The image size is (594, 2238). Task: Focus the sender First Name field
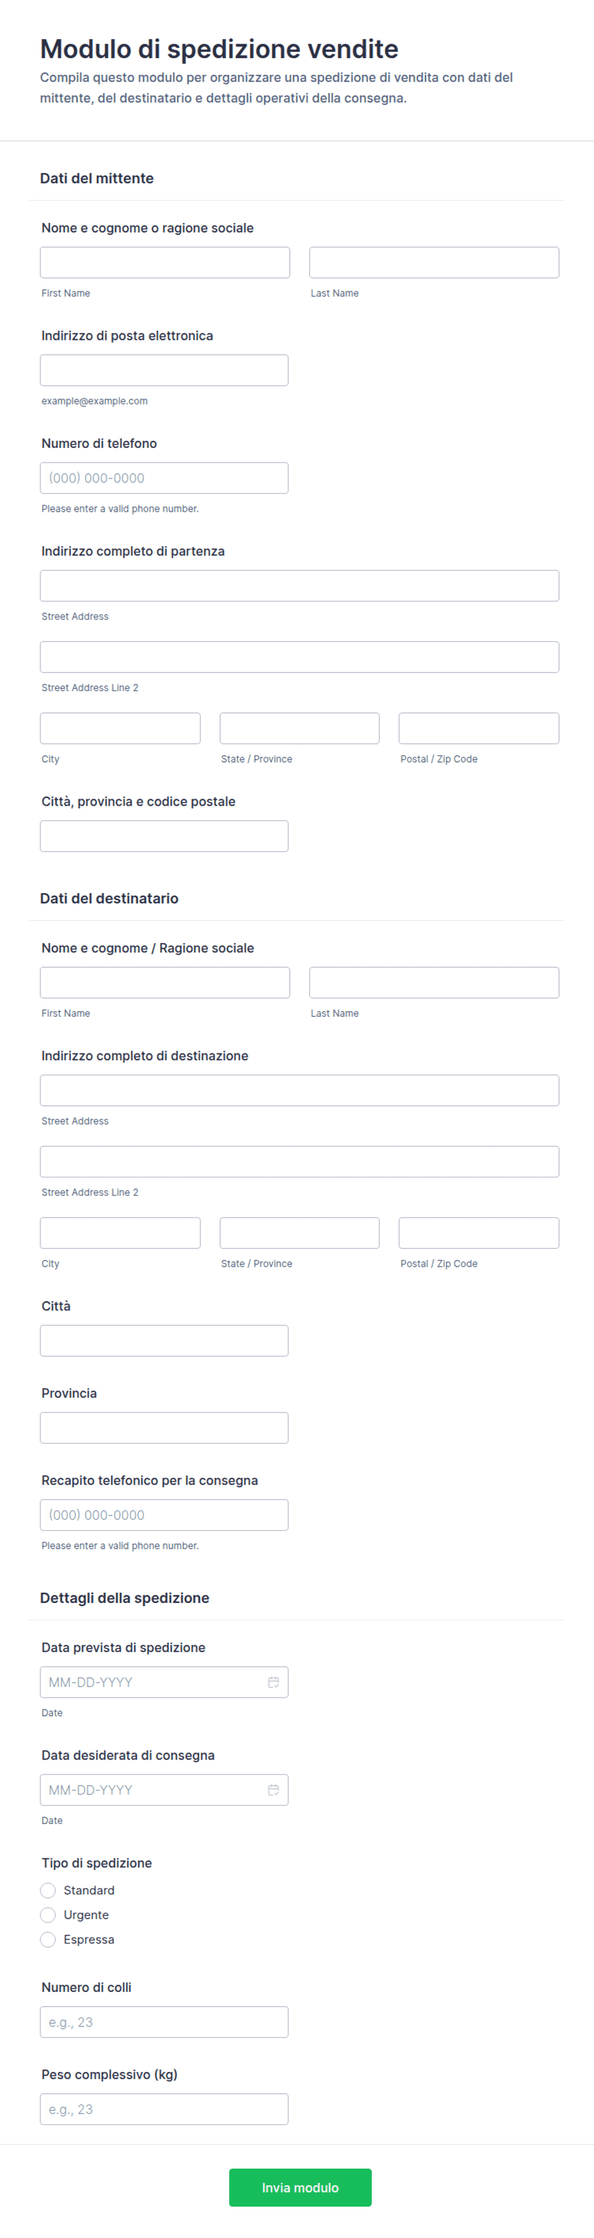pyautogui.click(x=165, y=263)
